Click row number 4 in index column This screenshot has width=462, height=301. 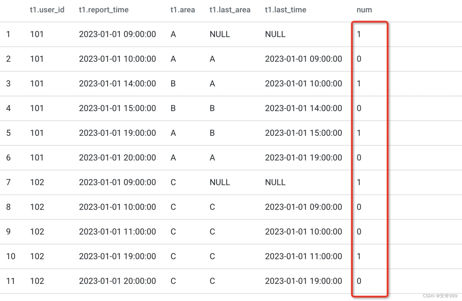(x=8, y=108)
